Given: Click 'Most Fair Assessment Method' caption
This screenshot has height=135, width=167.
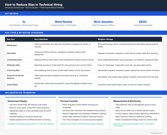Looking at the screenshot, I should coord(103,25).
